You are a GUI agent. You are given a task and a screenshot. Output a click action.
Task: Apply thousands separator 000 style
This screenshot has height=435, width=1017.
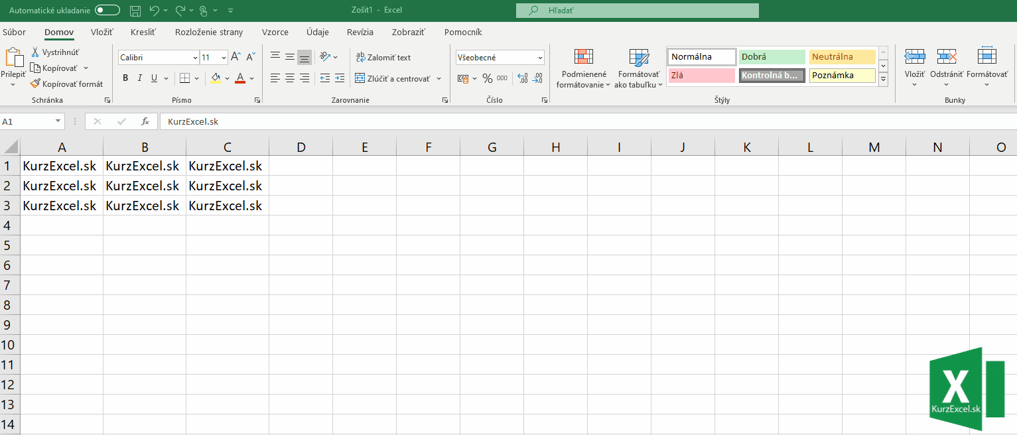[502, 78]
